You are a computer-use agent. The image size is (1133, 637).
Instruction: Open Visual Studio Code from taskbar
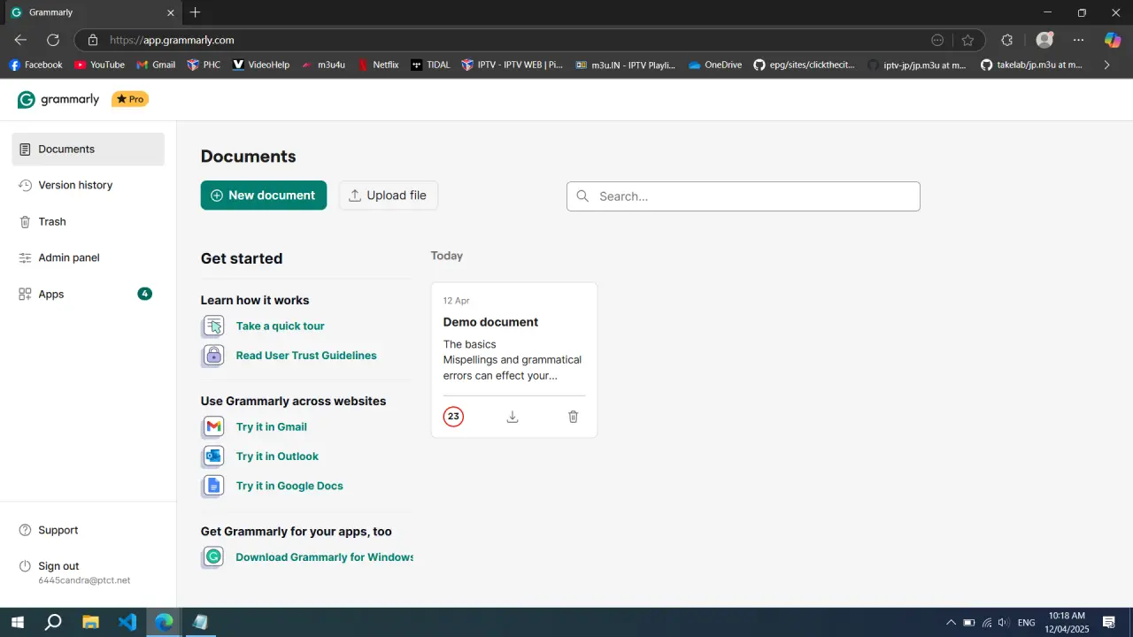point(127,622)
